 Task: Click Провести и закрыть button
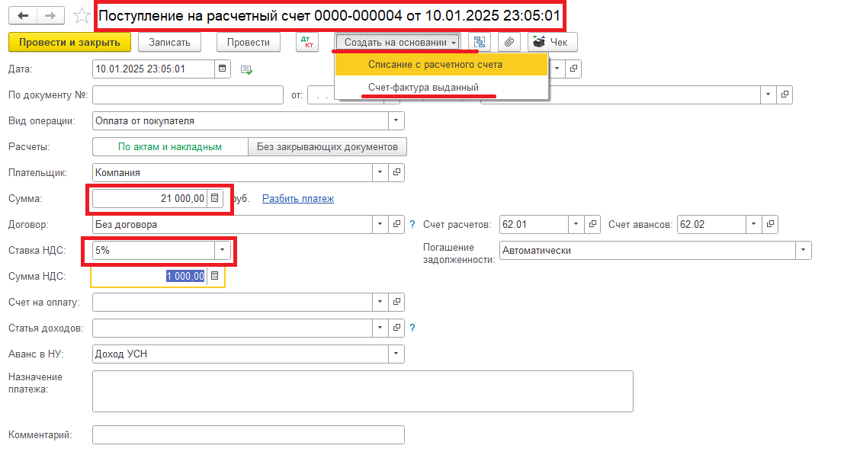click(x=69, y=42)
